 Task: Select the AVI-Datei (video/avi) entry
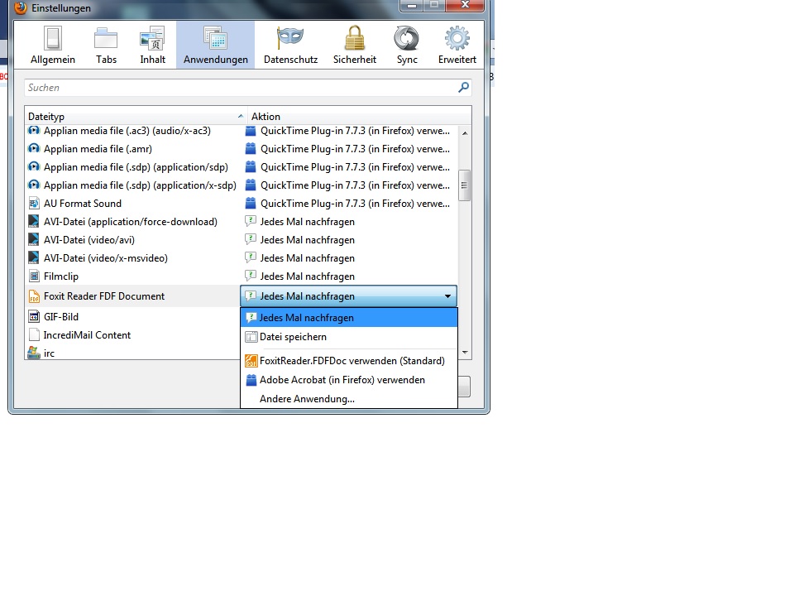(241, 240)
